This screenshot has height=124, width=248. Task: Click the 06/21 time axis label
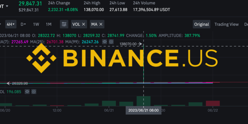point(109,110)
